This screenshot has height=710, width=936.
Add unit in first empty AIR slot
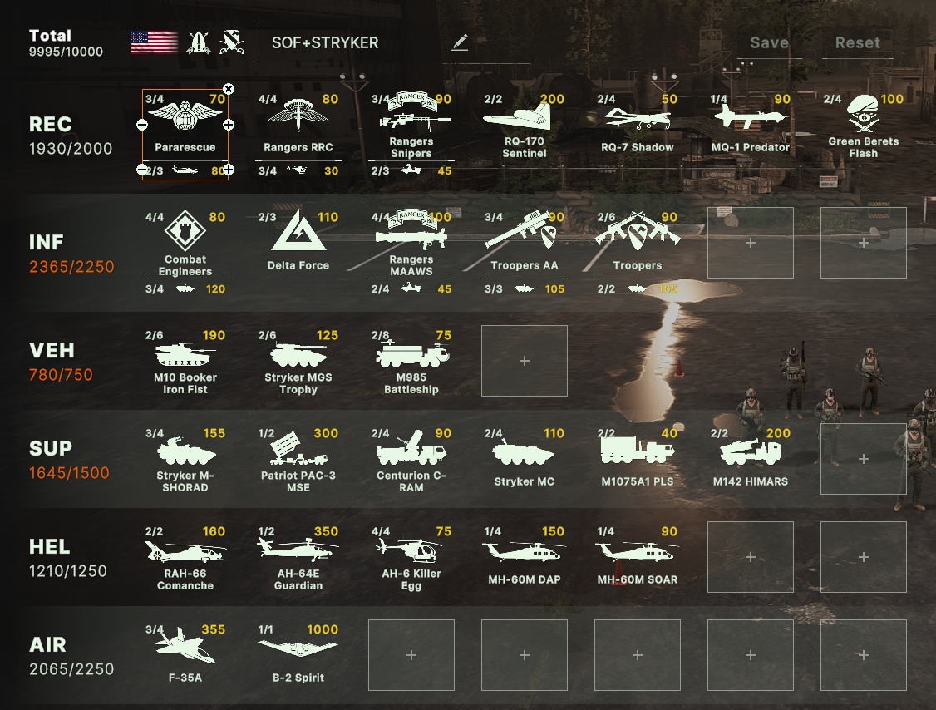(411, 655)
